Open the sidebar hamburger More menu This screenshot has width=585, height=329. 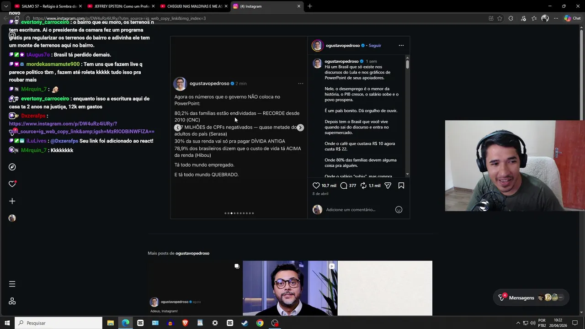click(x=12, y=284)
